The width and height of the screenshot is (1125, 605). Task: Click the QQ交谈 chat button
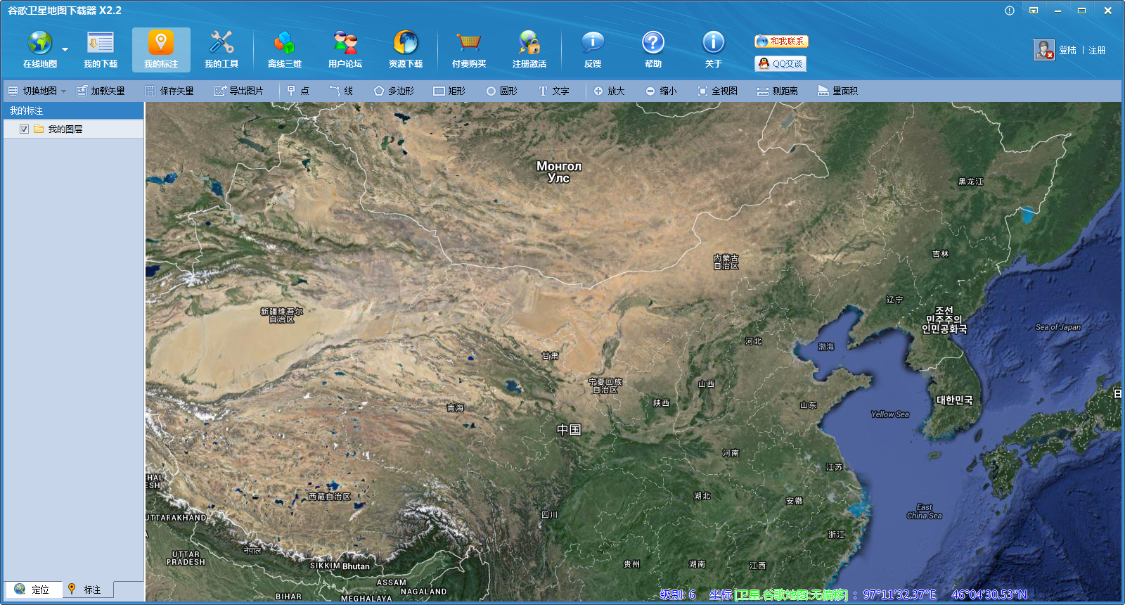pyautogui.click(x=780, y=63)
